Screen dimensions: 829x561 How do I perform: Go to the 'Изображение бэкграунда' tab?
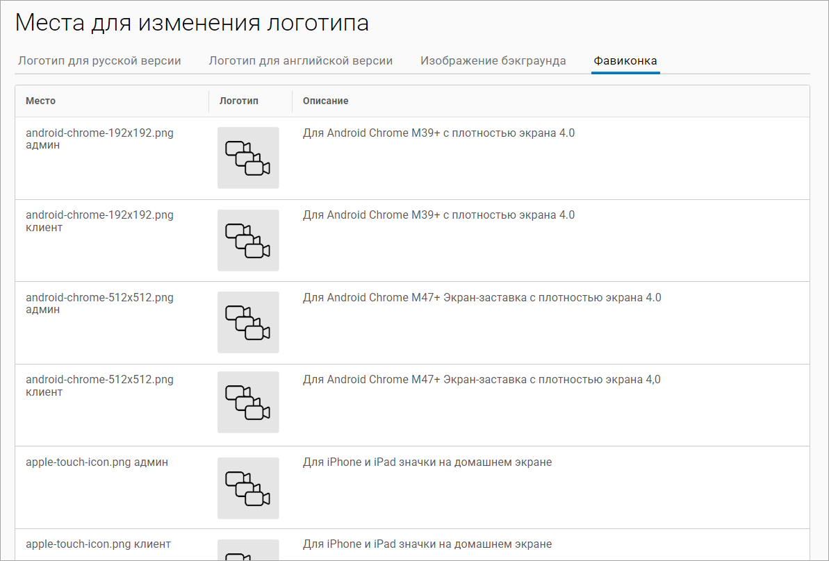point(493,61)
